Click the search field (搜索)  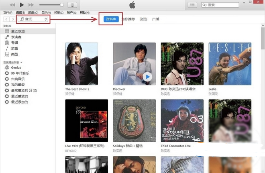click(x=220, y=5)
